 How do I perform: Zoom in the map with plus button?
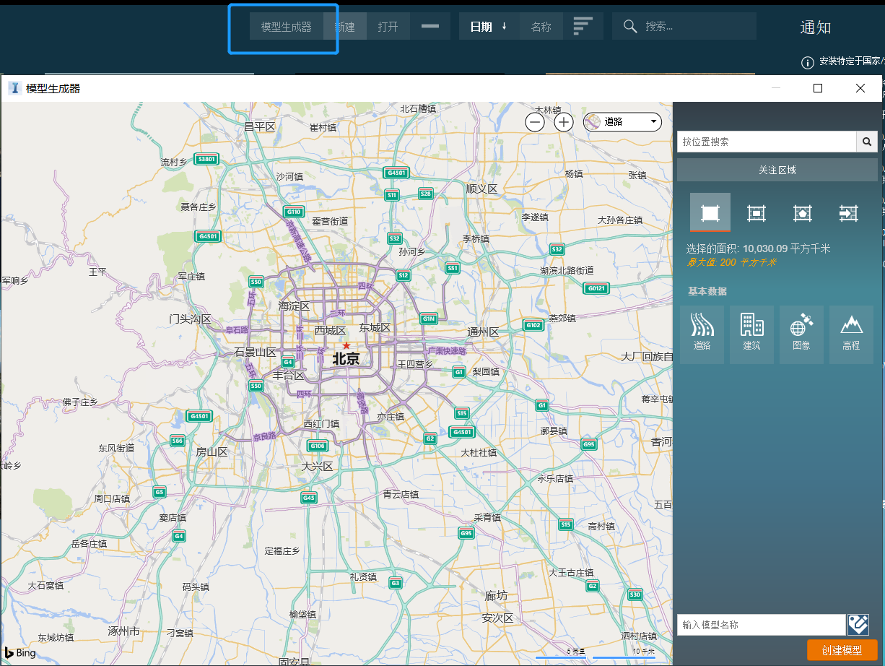coord(564,122)
